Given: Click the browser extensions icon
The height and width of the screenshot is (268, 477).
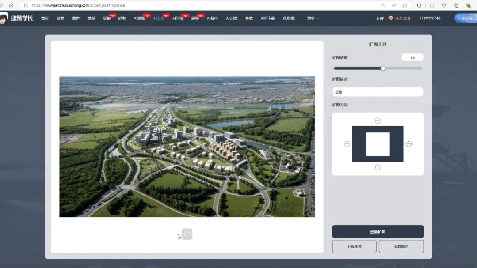Looking at the screenshot, I should tap(419, 5).
